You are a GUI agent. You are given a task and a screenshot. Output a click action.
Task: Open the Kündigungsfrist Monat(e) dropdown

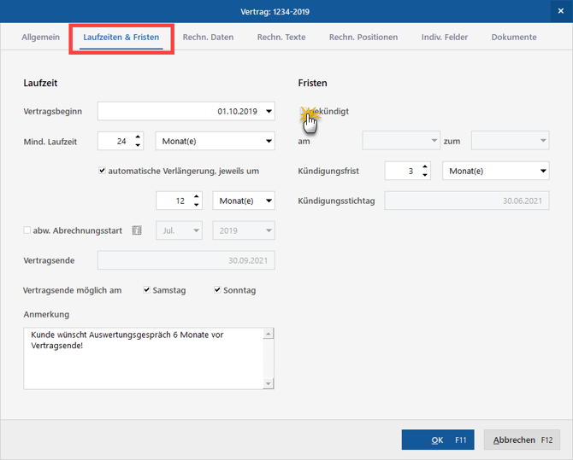coord(543,172)
